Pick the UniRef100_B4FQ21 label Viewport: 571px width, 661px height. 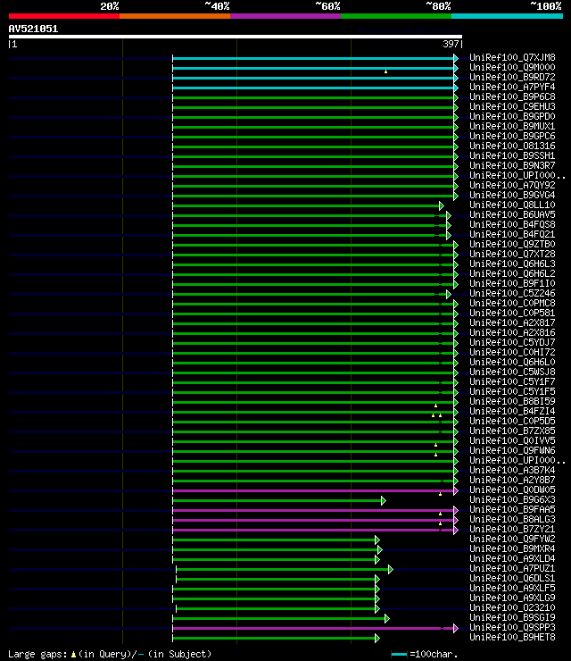(512, 234)
